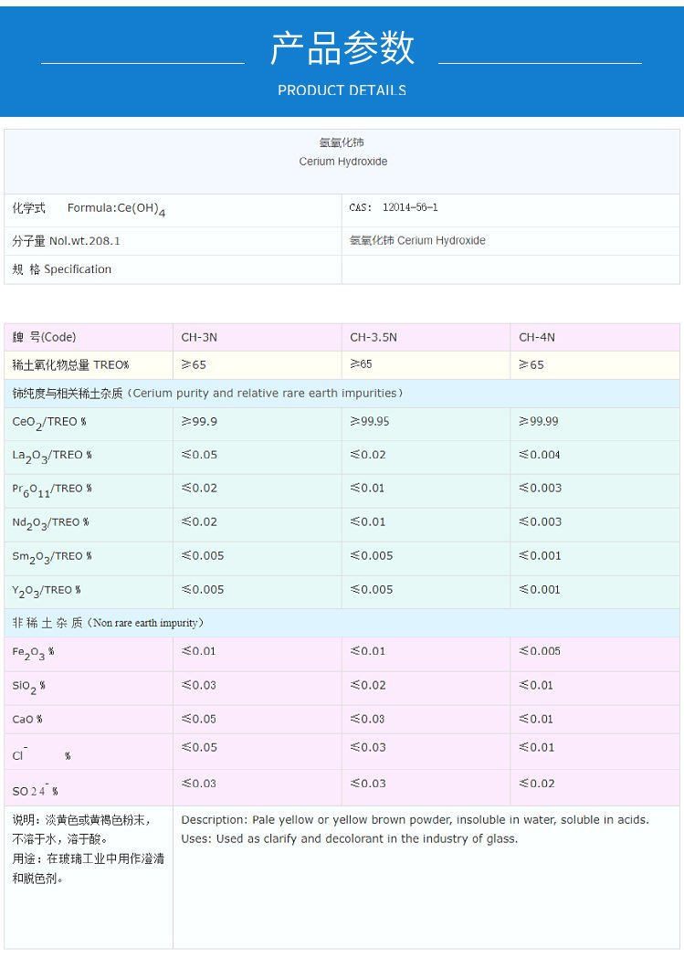Select the ≥99.99 purity value
Screen dimensions: 684x979
point(539,421)
